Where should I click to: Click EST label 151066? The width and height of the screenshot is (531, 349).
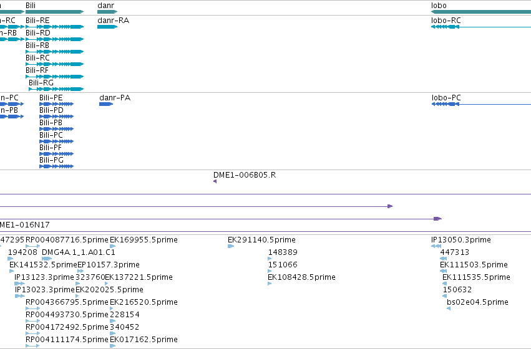coord(283,265)
